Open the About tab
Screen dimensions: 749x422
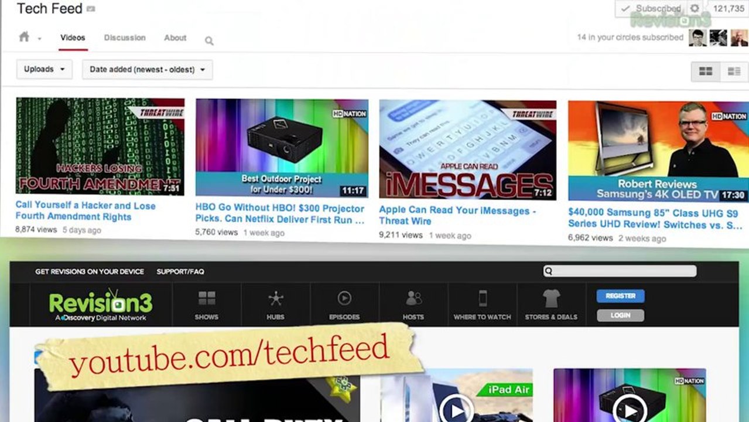pos(175,38)
